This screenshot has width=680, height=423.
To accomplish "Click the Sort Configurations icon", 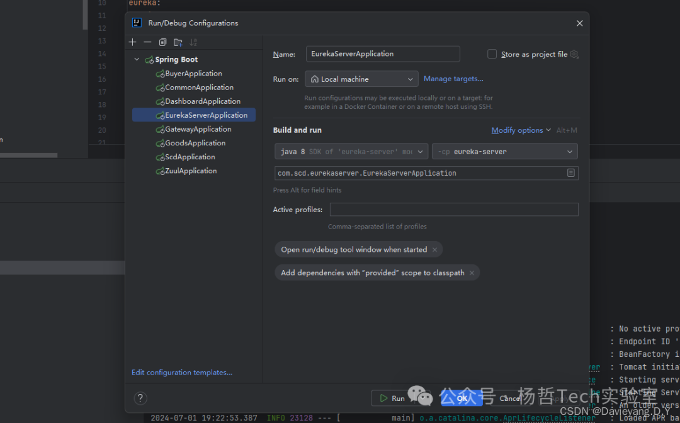I will point(193,42).
